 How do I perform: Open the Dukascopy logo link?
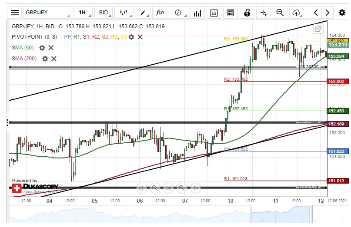[35, 188]
